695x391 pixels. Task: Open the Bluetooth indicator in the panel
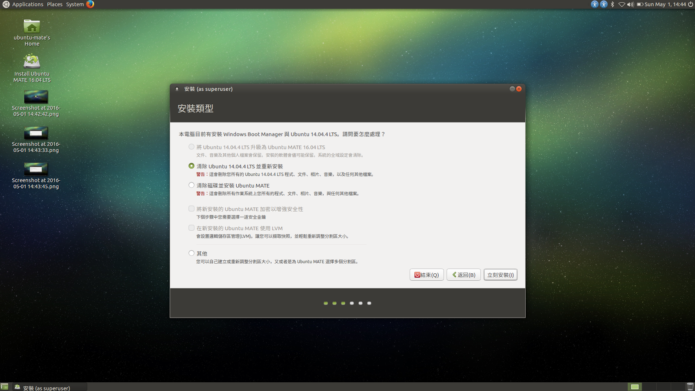(x=612, y=4)
